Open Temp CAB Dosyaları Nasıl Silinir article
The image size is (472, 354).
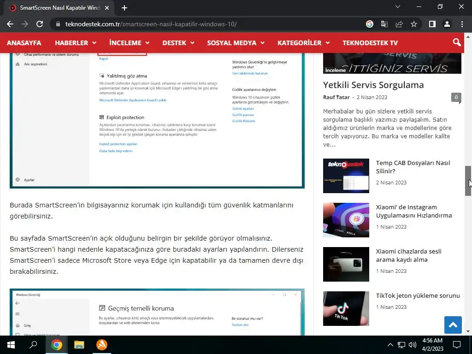413,167
